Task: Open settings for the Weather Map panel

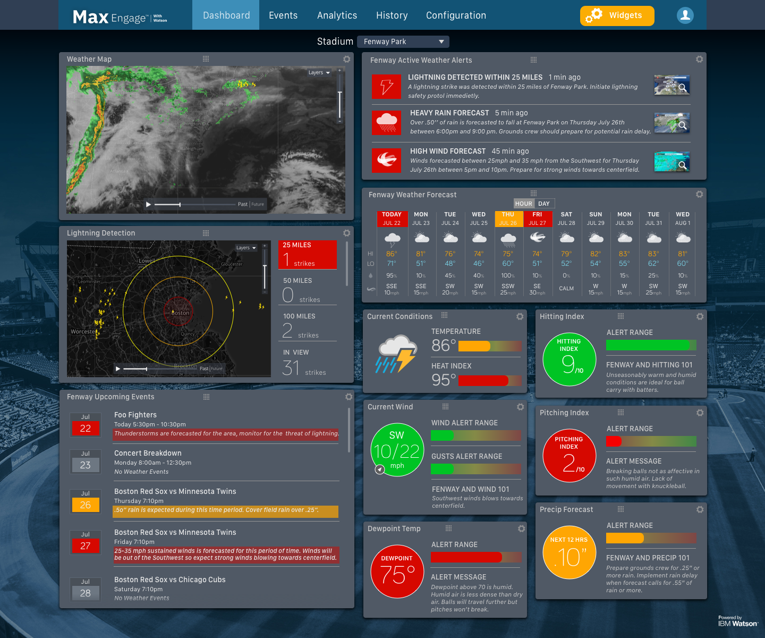Action: coord(346,59)
